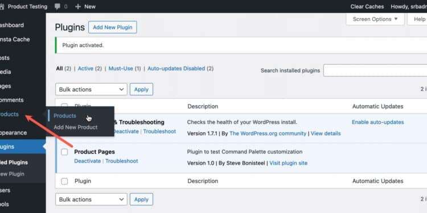Click the top Apply button
Viewport: 427px width, 213px height.
141,89
